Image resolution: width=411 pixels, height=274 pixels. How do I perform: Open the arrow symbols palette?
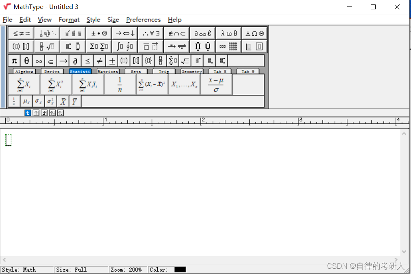point(125,33)
